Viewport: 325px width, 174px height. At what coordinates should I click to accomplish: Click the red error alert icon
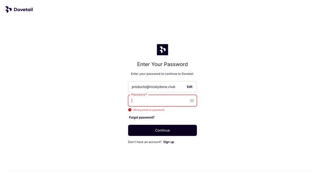tap(130, 110)
